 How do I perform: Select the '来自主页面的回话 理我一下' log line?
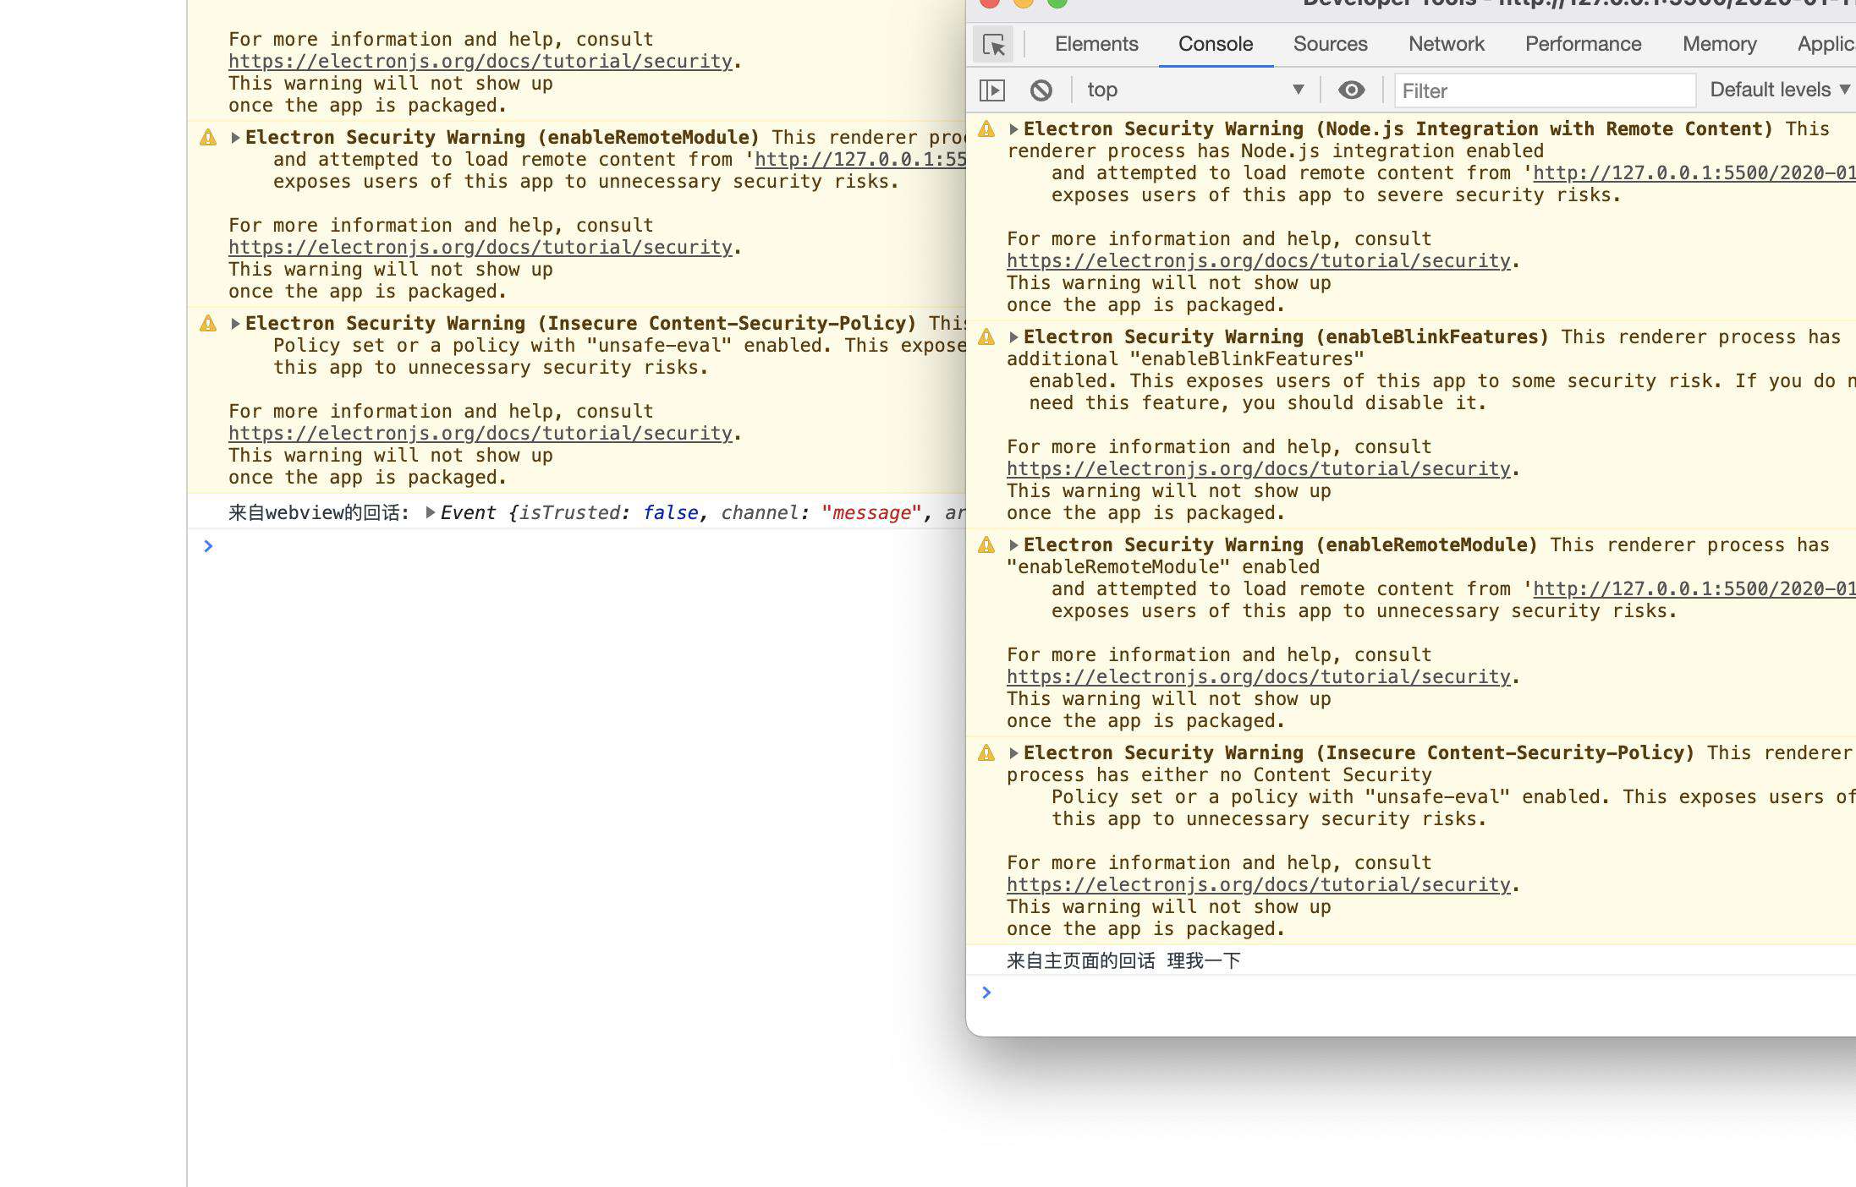pos(1123,960)
